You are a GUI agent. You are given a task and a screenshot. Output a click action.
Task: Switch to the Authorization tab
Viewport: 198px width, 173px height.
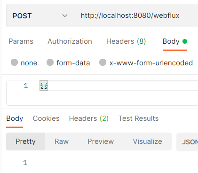click(x=70, y=41)
